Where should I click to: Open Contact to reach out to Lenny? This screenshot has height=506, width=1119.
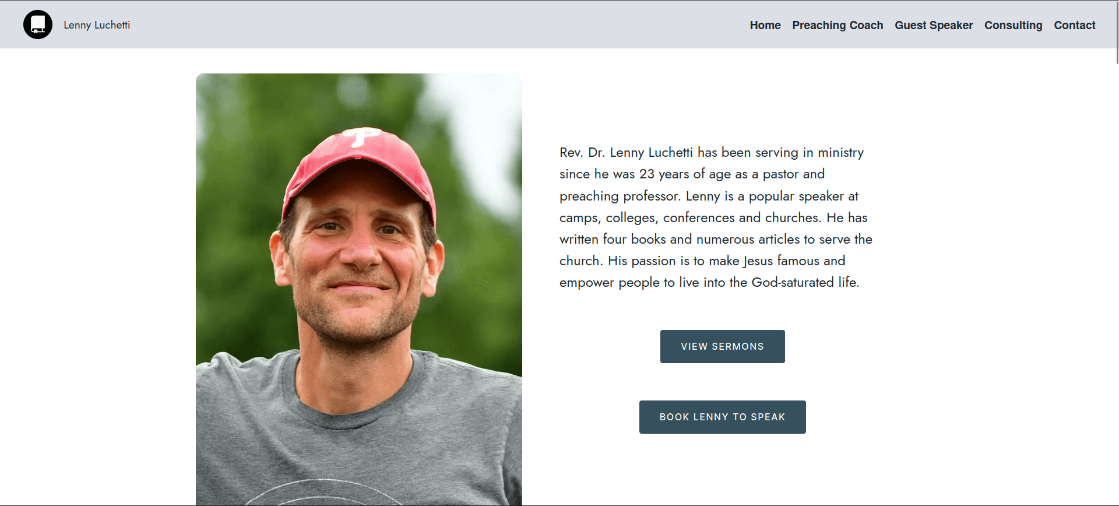coord(1074,25)
